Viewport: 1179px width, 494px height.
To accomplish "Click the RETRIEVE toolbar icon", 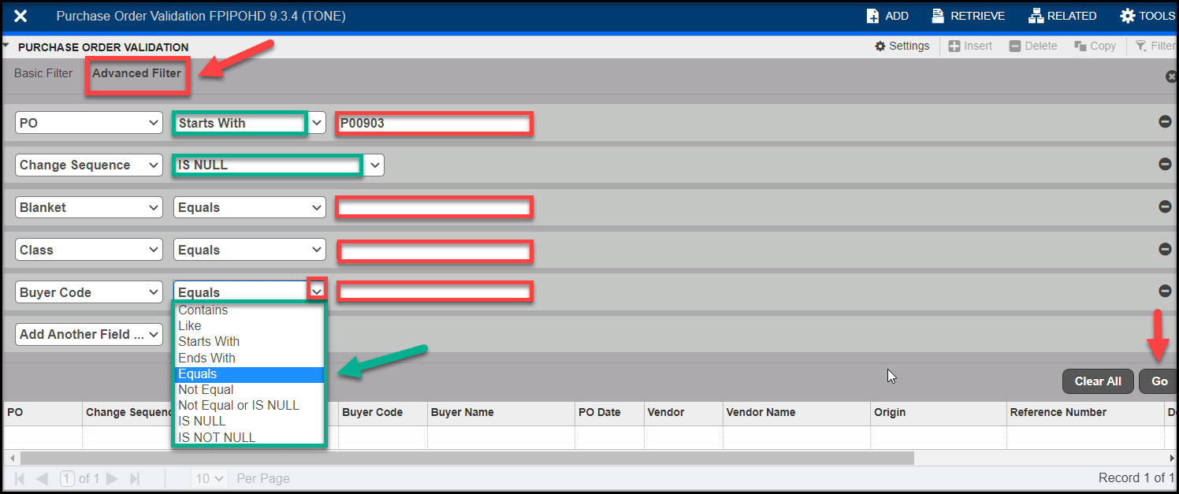I will [x=968, y=16].
